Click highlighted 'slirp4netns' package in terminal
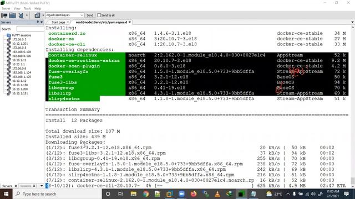355x199 pixels. (x=64, y=98)
